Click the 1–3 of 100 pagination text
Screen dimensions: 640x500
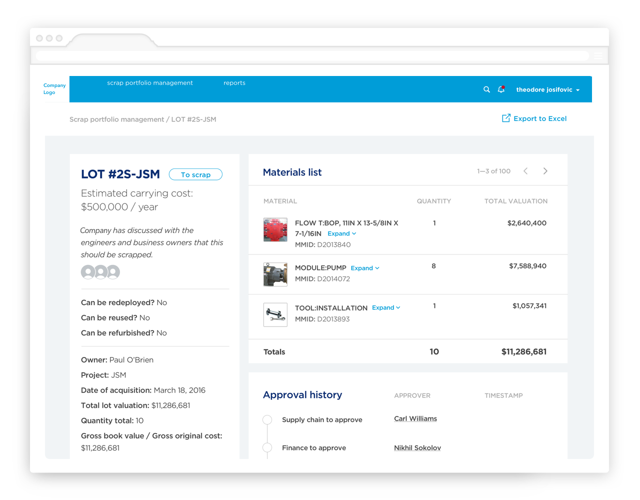click(x=493, y=171)
